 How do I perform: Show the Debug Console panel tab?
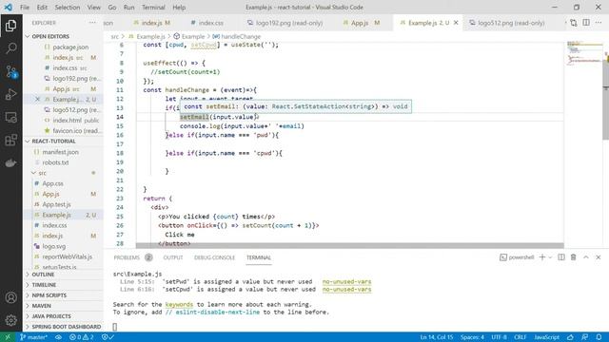click(x=214, y=257)
